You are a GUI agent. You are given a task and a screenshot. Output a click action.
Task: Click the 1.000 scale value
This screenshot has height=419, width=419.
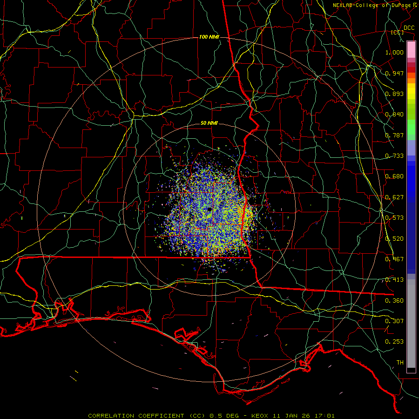click(394, 52)
